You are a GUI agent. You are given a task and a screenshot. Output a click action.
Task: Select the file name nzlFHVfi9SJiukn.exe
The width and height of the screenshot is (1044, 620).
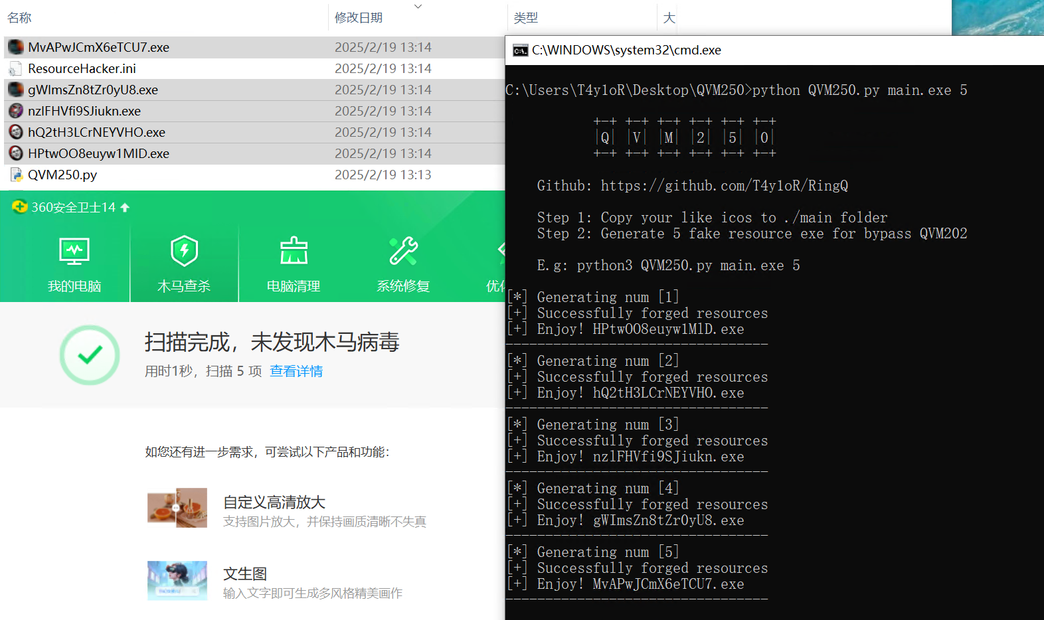point(84,111)
